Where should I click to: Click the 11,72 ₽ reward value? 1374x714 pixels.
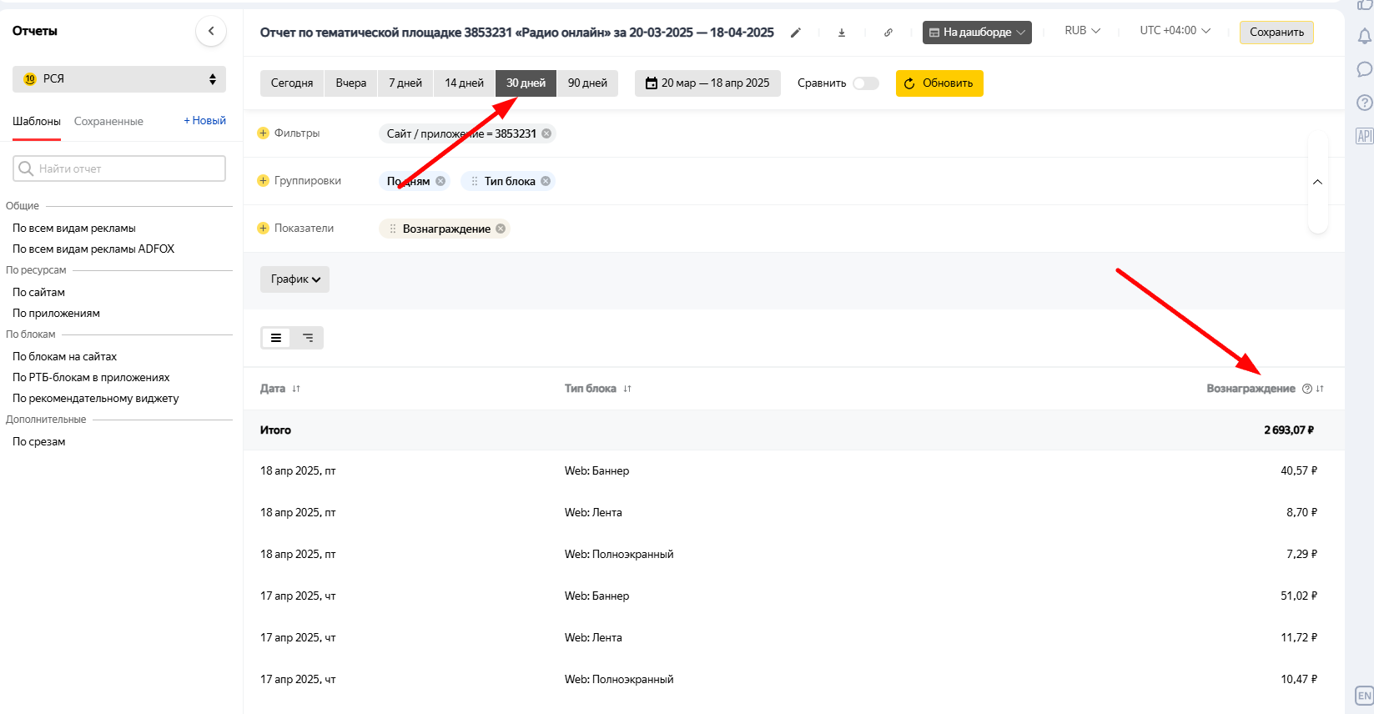(1299, 638)
